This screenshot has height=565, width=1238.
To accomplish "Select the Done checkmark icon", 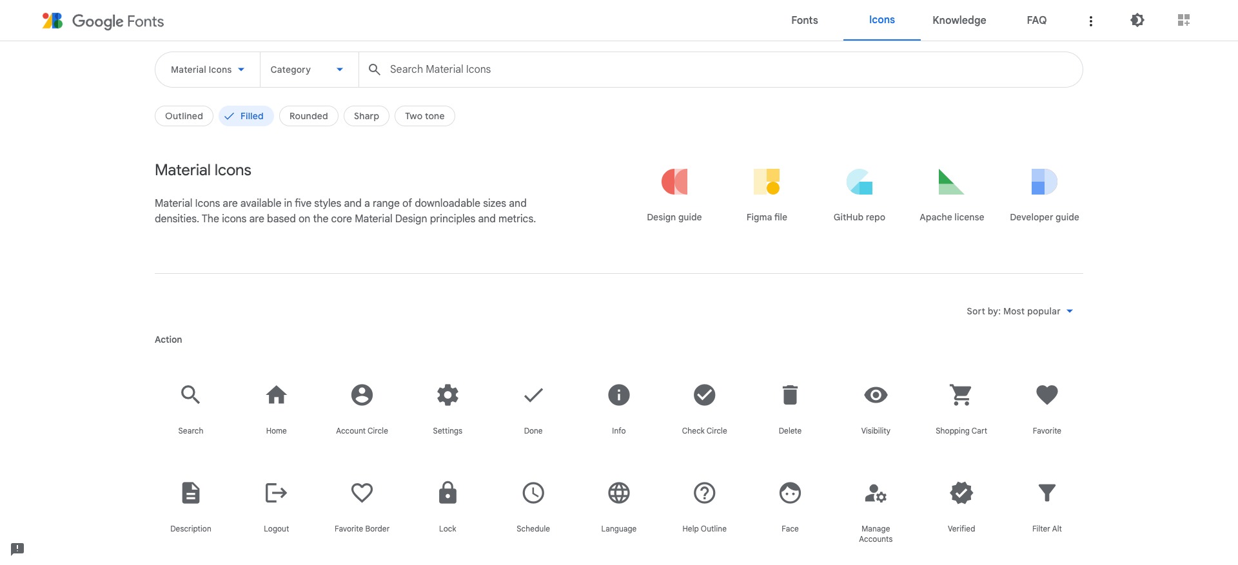I will 533,395.
